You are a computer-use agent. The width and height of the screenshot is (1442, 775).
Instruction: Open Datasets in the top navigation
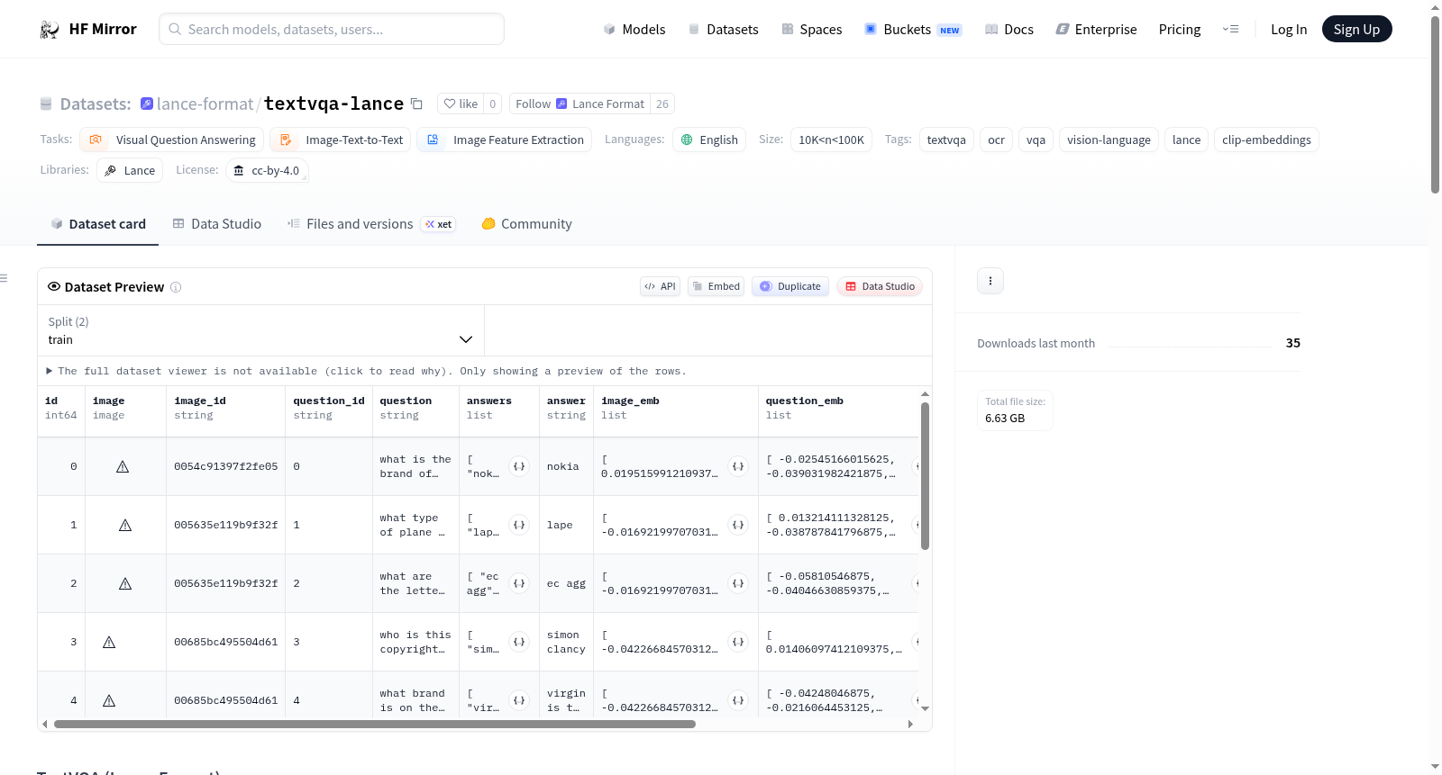coord(723,29)
